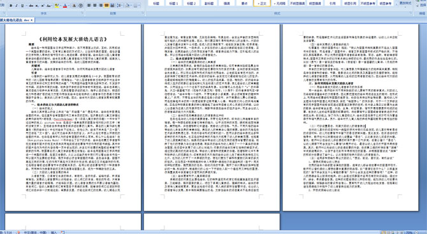Viewport: 427px width, 234px height.
Task: Apply the 无间隔 style from gallery
Action: tap(280, 3)
